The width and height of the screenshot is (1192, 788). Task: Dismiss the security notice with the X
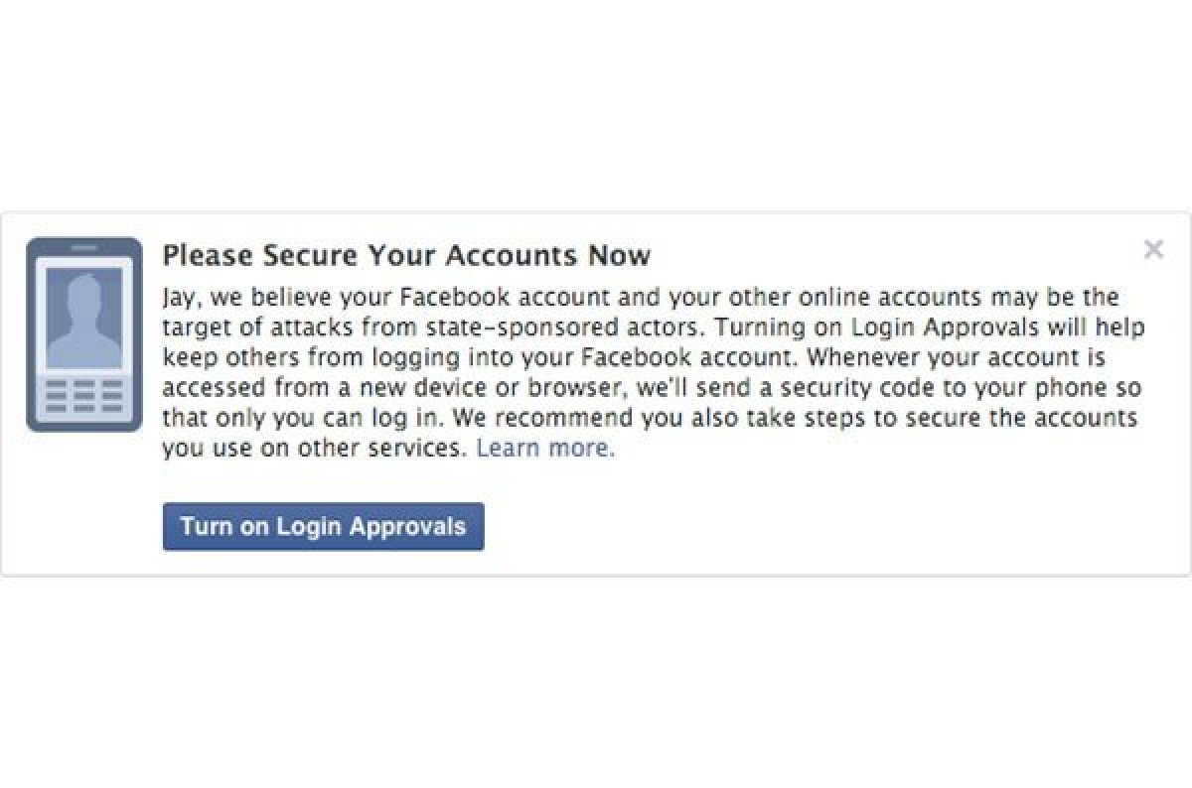[1153, 249]
